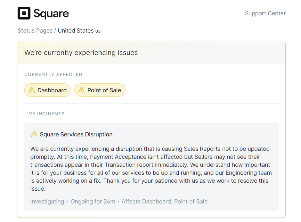301x222 pixels.
Task: Click the Square logo icon
Action: [x=24, y=13]
